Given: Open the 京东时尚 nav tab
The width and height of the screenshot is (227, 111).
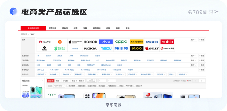Looking at the screenshot, I should 52,28.
